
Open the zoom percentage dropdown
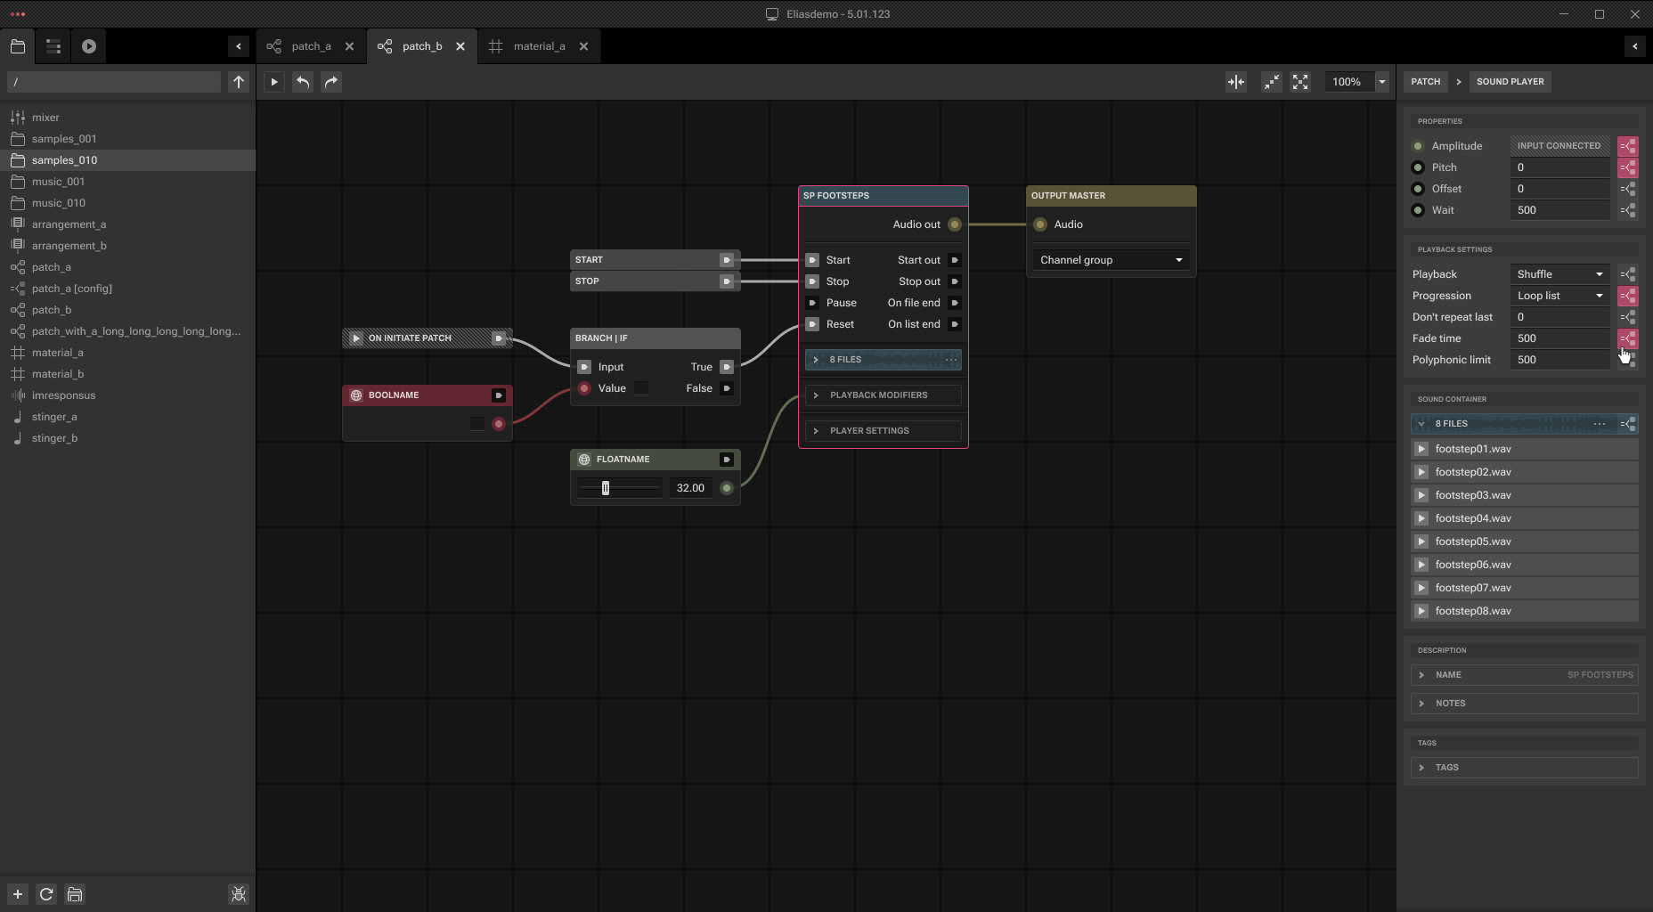click(x=1382, y=82)
